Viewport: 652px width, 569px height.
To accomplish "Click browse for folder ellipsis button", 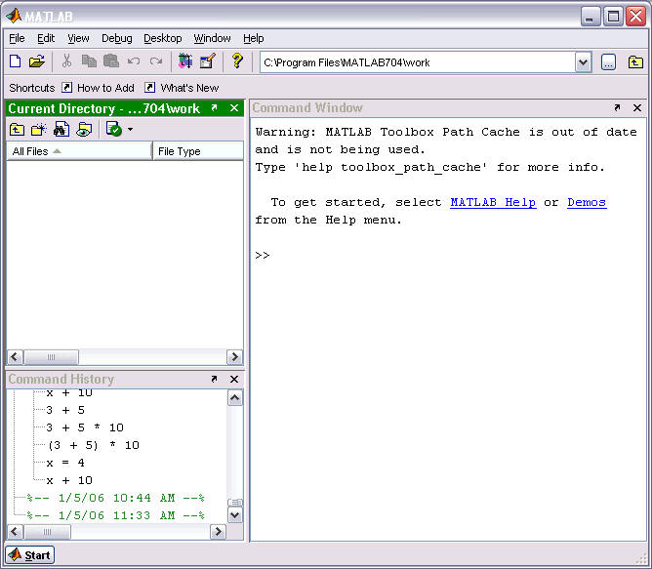I will click(608, 62).
